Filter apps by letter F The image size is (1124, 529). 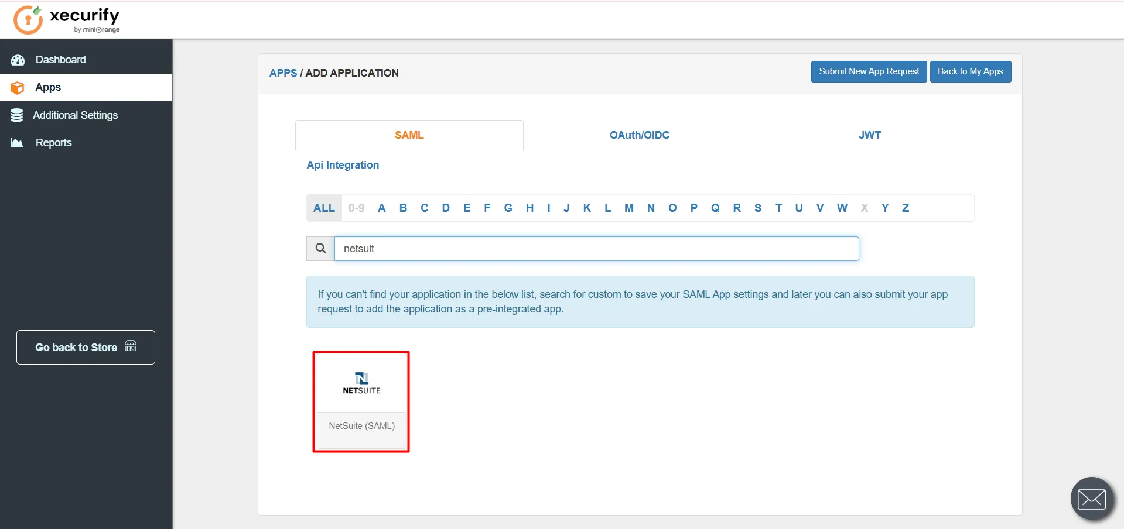click(487, 208)
